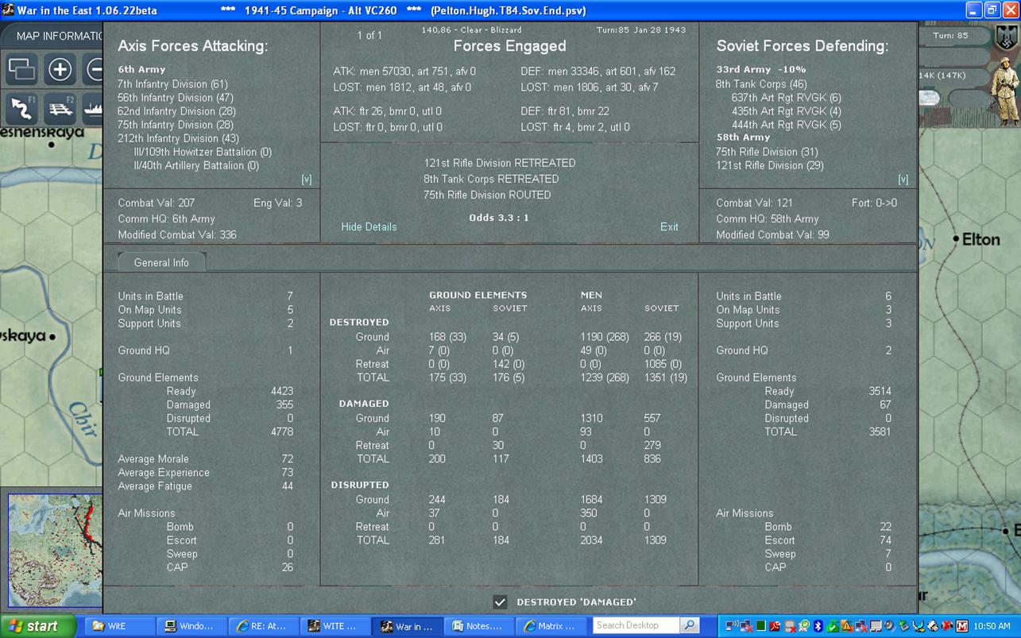This screenshot has height=638, width=1021.
Task: Click the minimap thumbnail in the corner
Action: (x=53, y=550)
